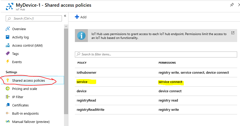Viewport: 240px width, 126px height.
Task: Open the registryReadWrite policy
Action: 90,110
